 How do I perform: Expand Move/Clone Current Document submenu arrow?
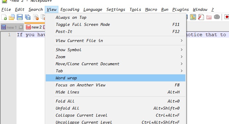pos(182,64)
